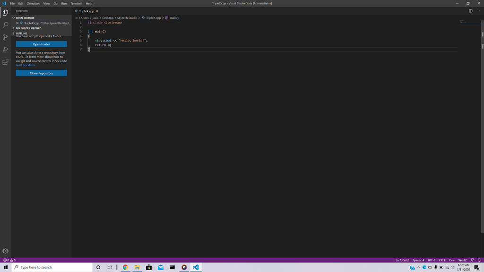
Task: Click the errors and warnings status indicator
Action: click(x=9, y=260)
